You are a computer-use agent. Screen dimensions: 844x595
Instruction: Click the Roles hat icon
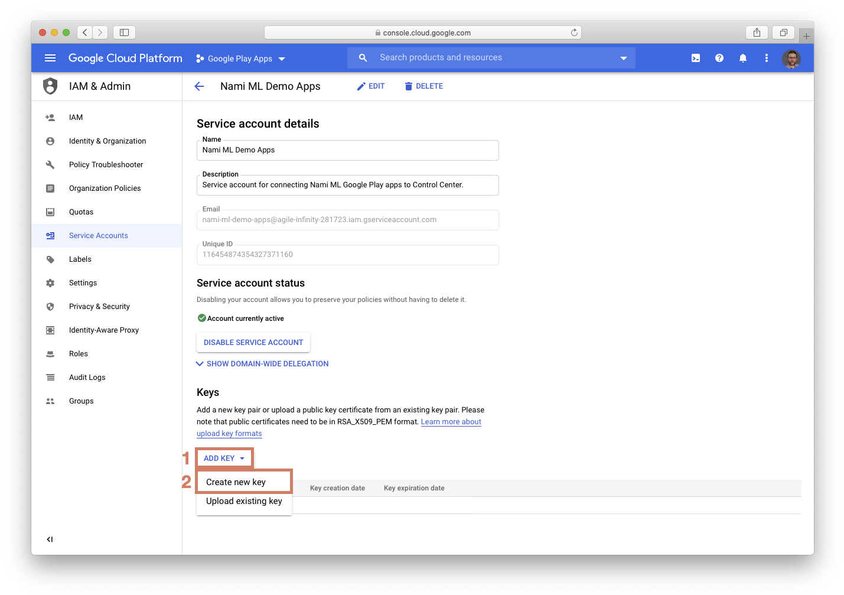[x=50, y=354]
